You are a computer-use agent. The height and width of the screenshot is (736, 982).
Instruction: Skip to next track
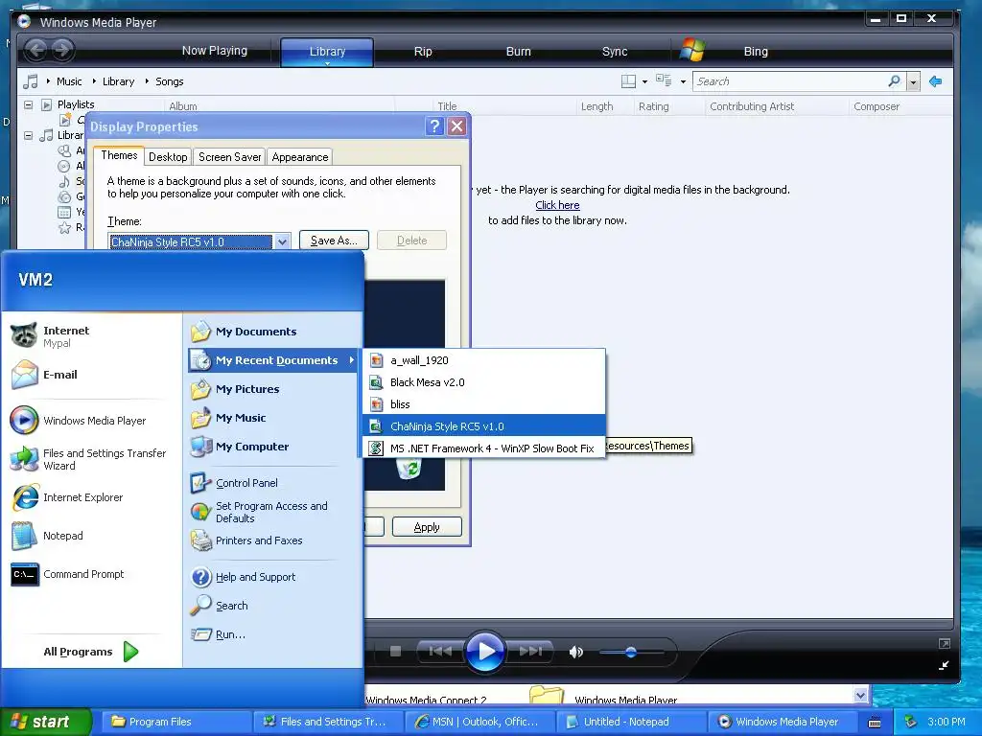pyautogui.click(x=530, y=652)
